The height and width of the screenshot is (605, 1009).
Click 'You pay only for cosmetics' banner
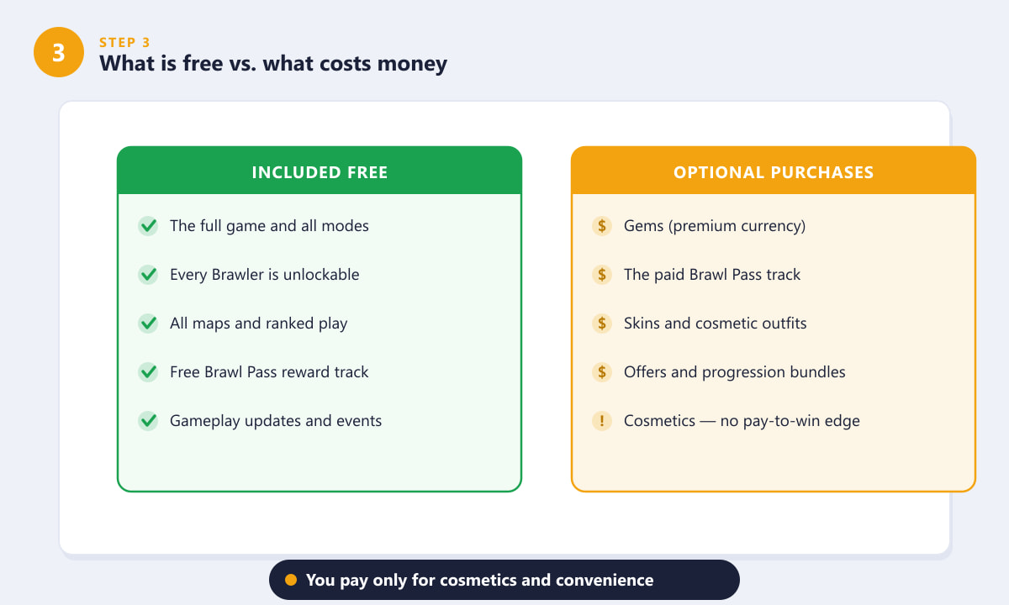[x=504, y=580]
